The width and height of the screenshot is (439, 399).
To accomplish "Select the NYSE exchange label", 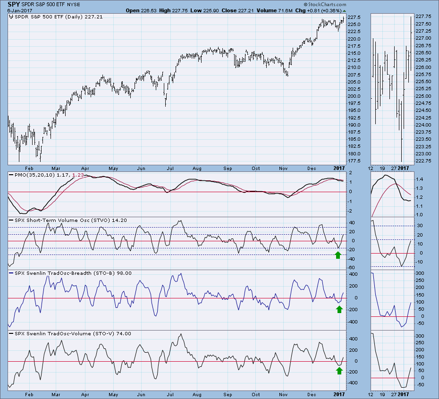I will 74,5.
